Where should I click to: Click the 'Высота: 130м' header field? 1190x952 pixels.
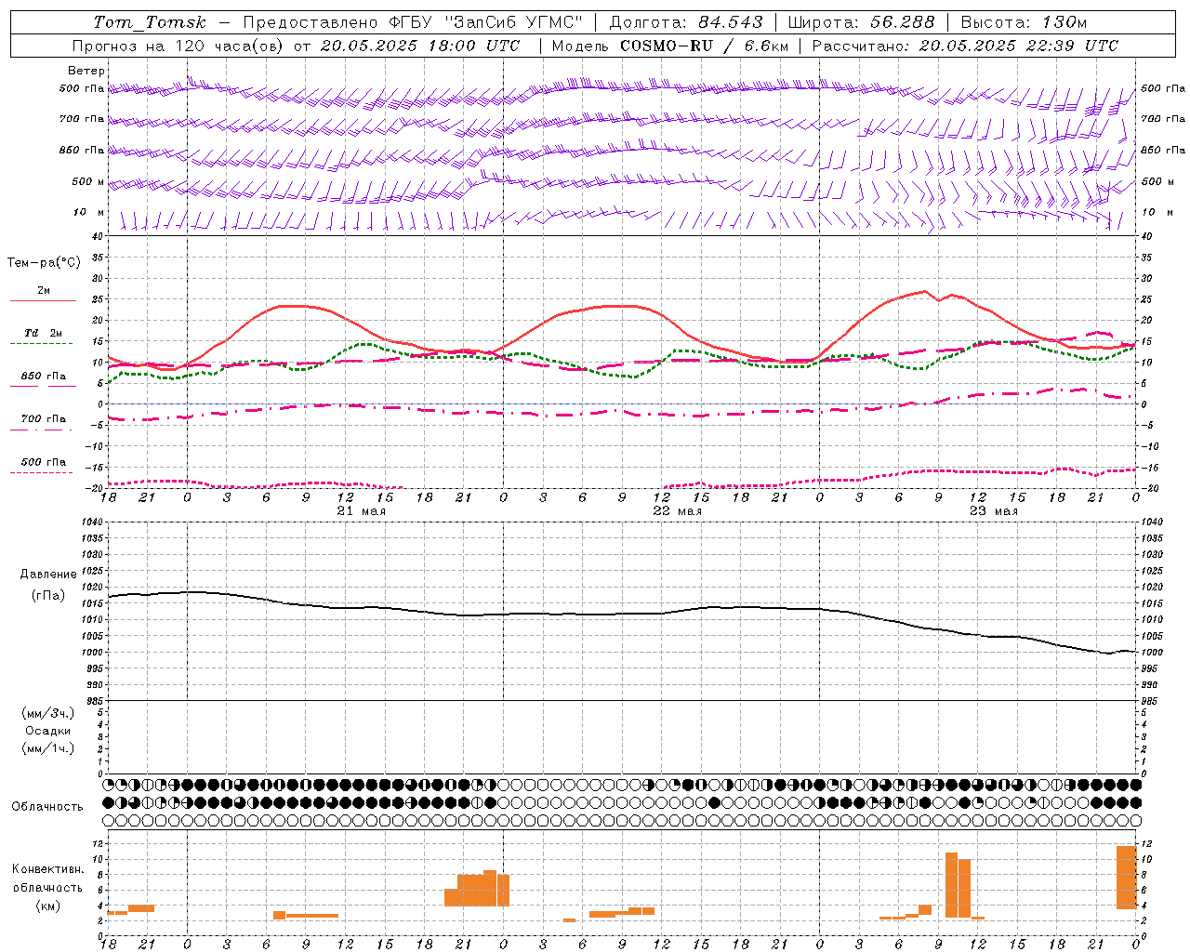coord(1024,22)
